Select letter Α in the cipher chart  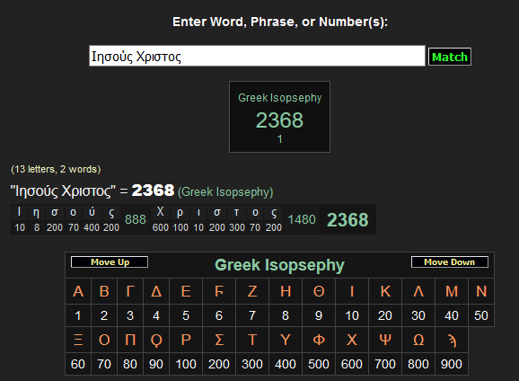point(78,291)
